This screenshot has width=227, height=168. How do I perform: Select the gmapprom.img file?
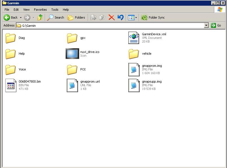point(134,69)
